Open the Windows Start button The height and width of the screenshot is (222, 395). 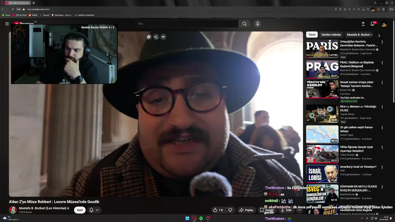(187, 218)
